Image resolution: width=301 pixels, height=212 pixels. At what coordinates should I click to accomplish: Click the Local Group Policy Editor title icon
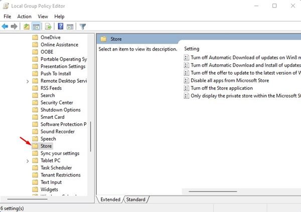(6, 6)
